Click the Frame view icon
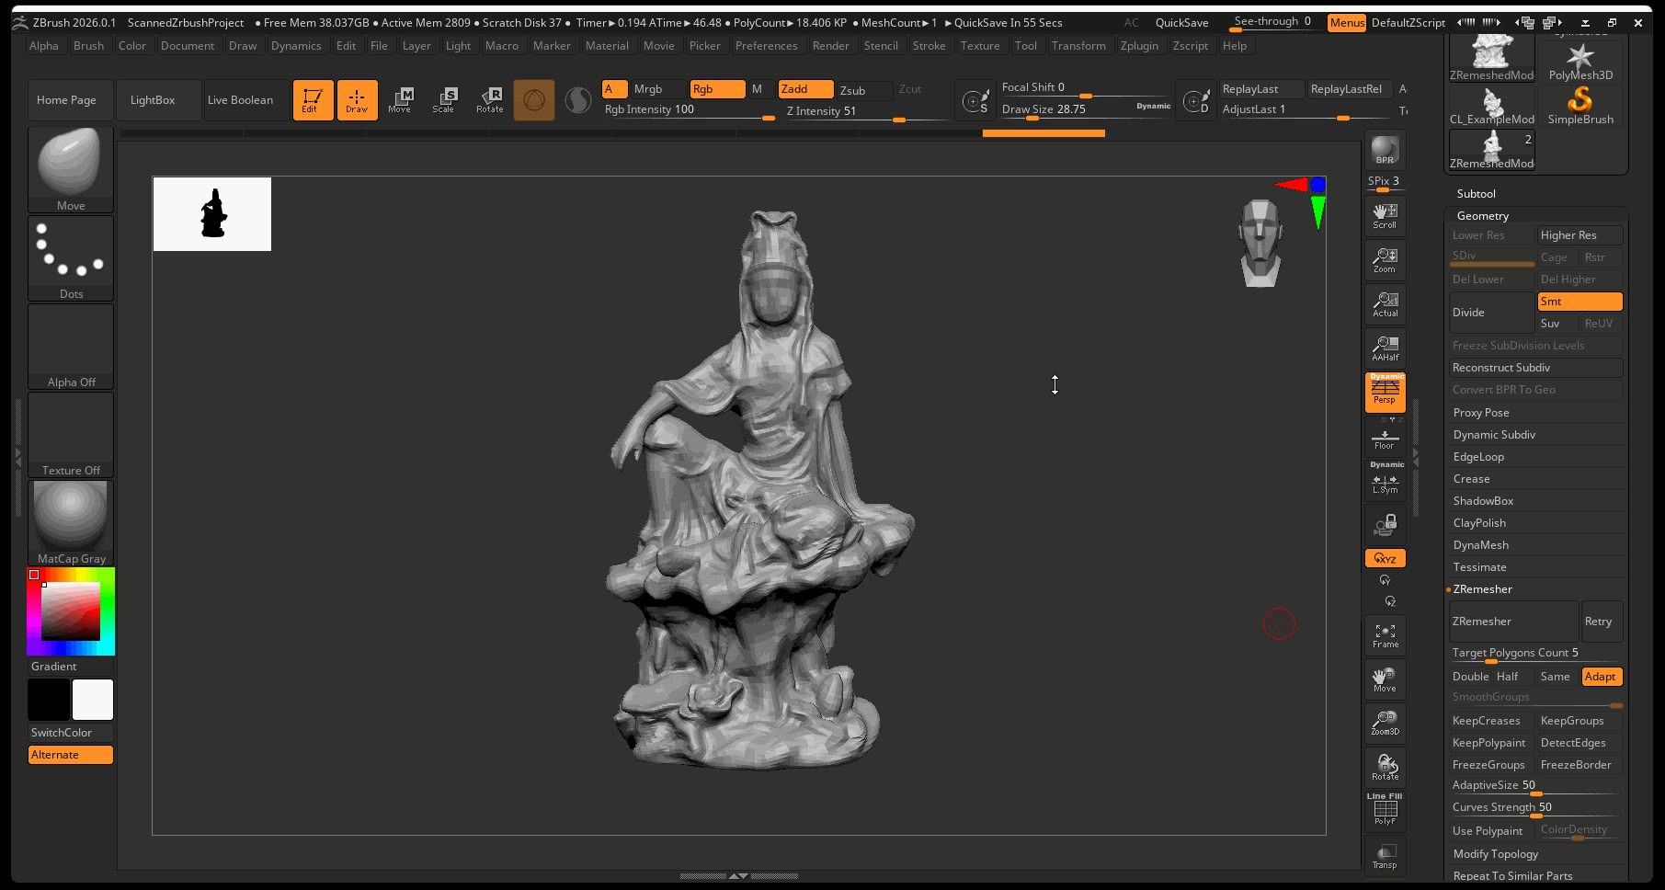 coord(1385,635)
